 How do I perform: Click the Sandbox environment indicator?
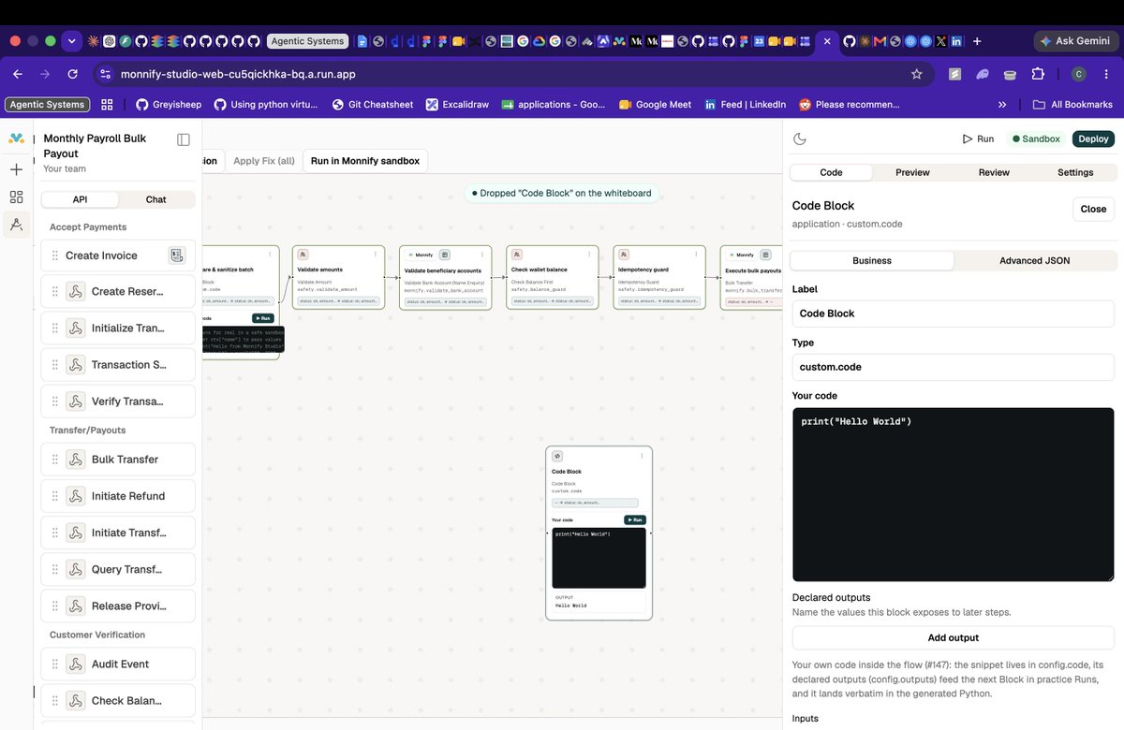(x=1036, y=139)
